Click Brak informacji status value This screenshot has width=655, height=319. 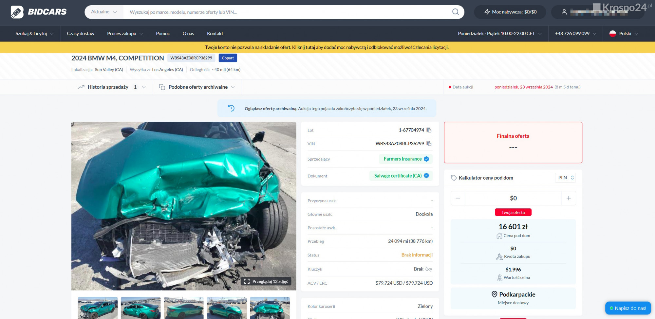[417, 255]
